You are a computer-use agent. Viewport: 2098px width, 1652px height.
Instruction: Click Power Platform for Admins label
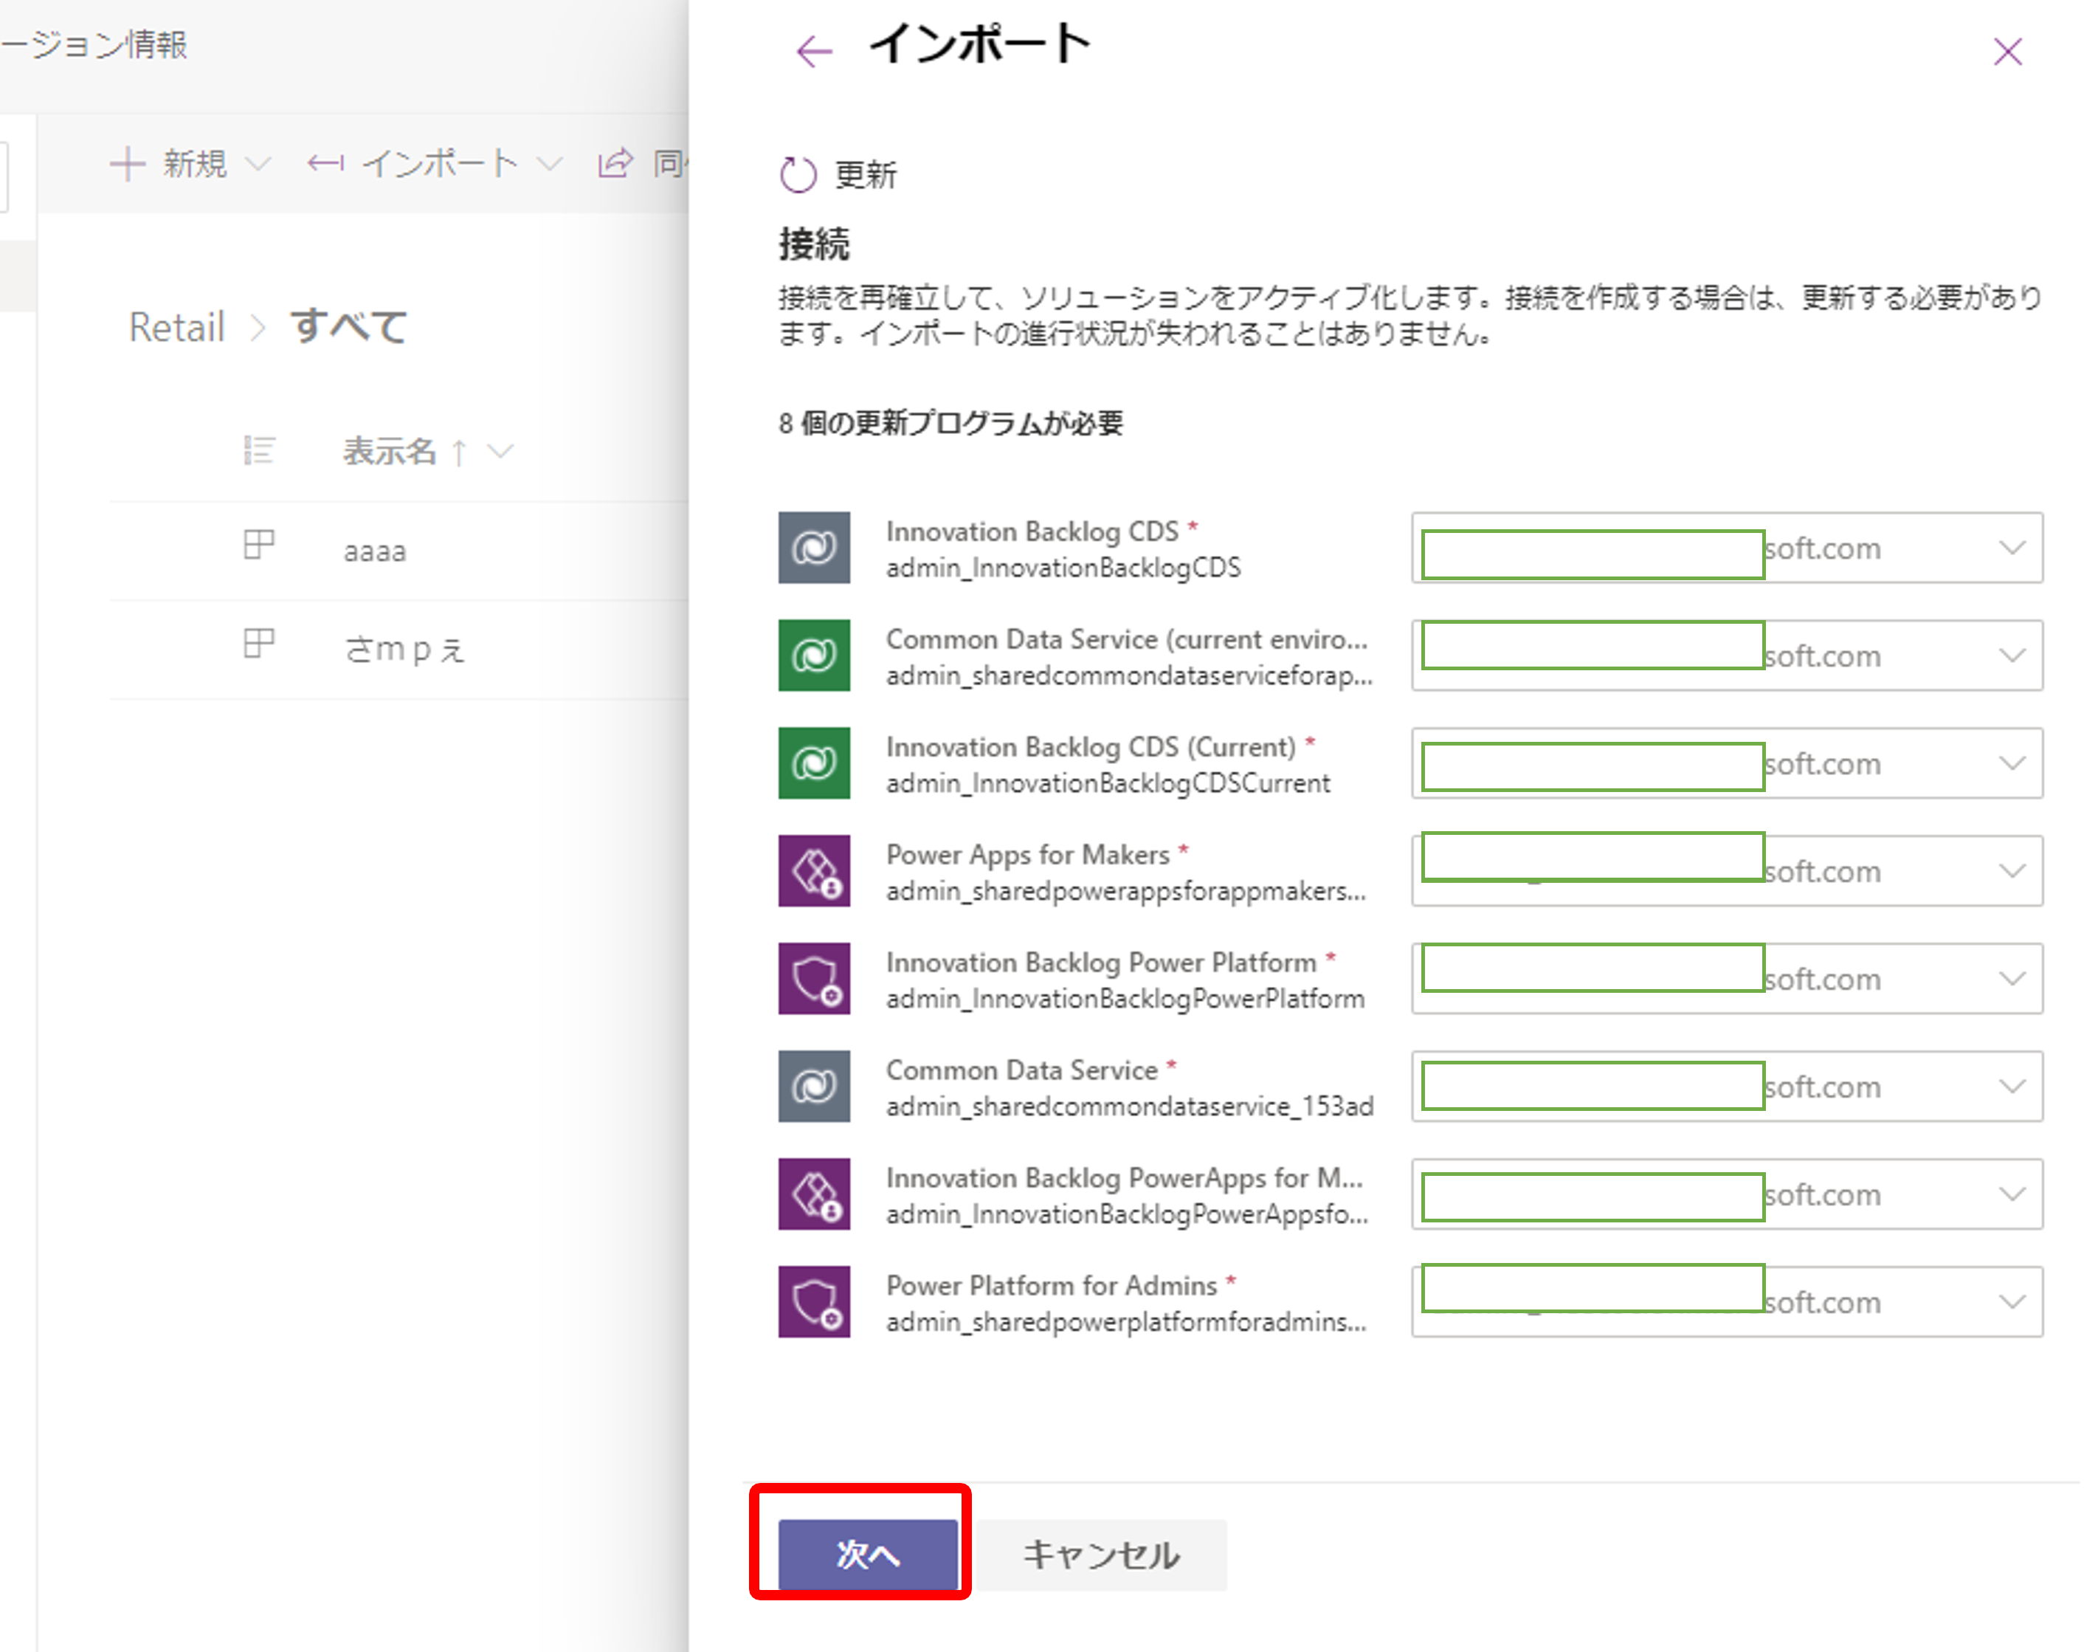[x=1052, y=1285]
